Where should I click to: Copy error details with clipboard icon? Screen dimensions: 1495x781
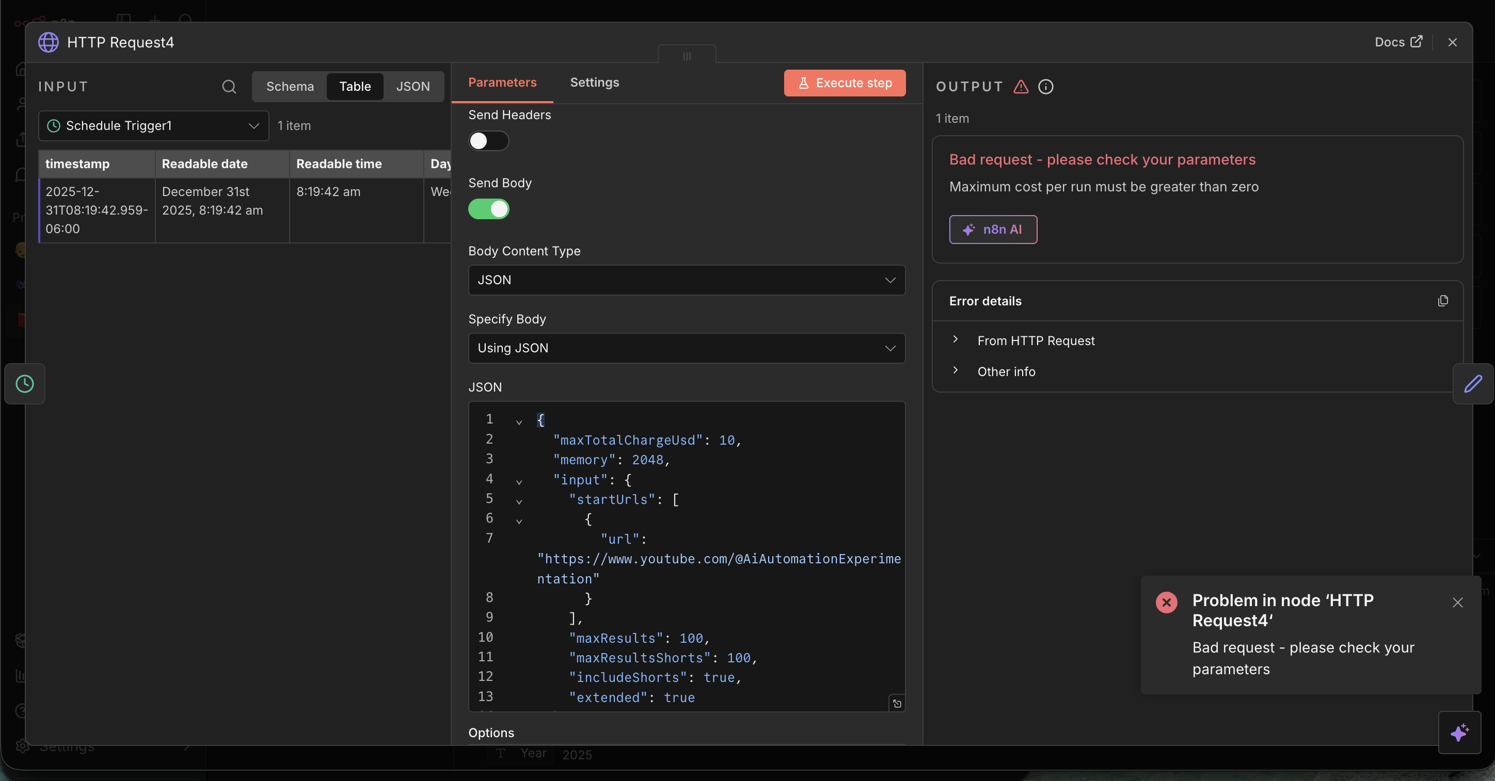tap(1442, 301)
